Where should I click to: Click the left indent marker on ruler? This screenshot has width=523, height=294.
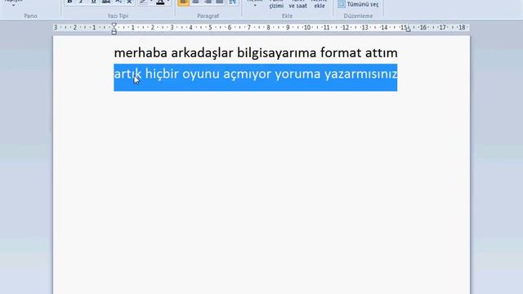(114, 33)
